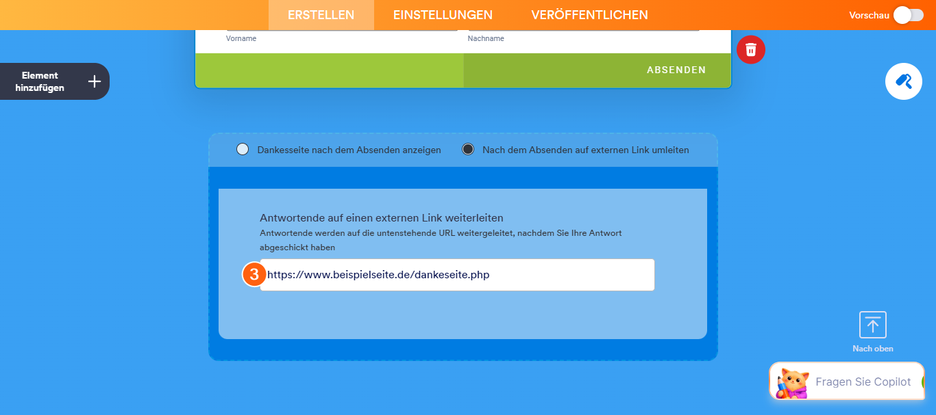Click the plus icon beside Element hinzufügen
This screenshot has height=415, width=936.
pyautogui.click(x=95, y=81)
